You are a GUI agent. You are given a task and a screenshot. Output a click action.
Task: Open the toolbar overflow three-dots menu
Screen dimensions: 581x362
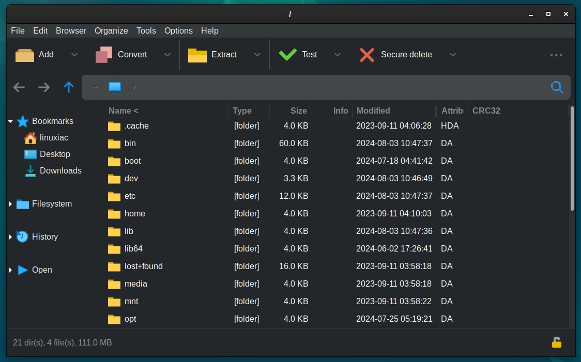click(556, 55)
